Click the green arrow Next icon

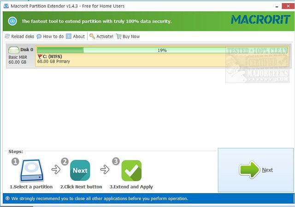pyautogui.click(x=250, y=170)
